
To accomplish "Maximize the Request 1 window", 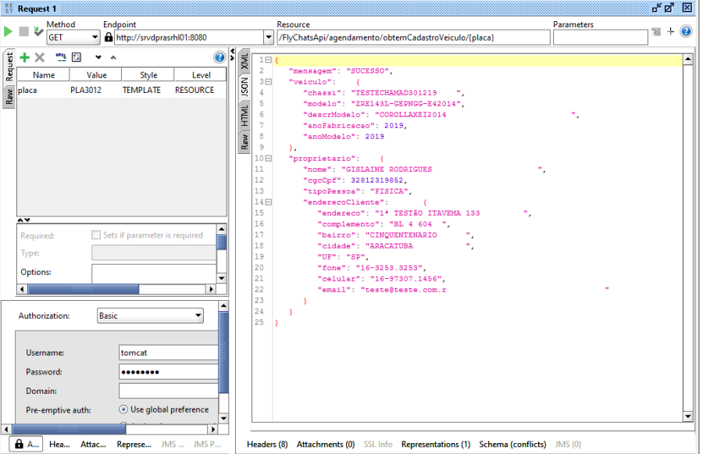I will (x=670, y=8).
